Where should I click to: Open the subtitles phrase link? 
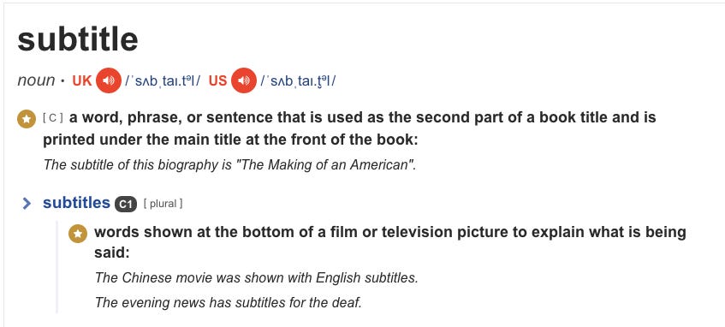coord(76,203)
